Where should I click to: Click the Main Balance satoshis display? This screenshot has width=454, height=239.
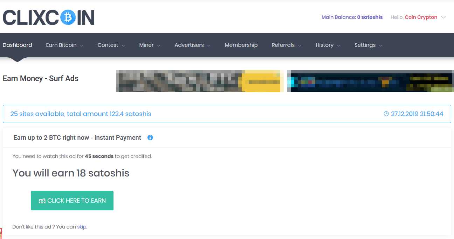[x=352, y=17]
